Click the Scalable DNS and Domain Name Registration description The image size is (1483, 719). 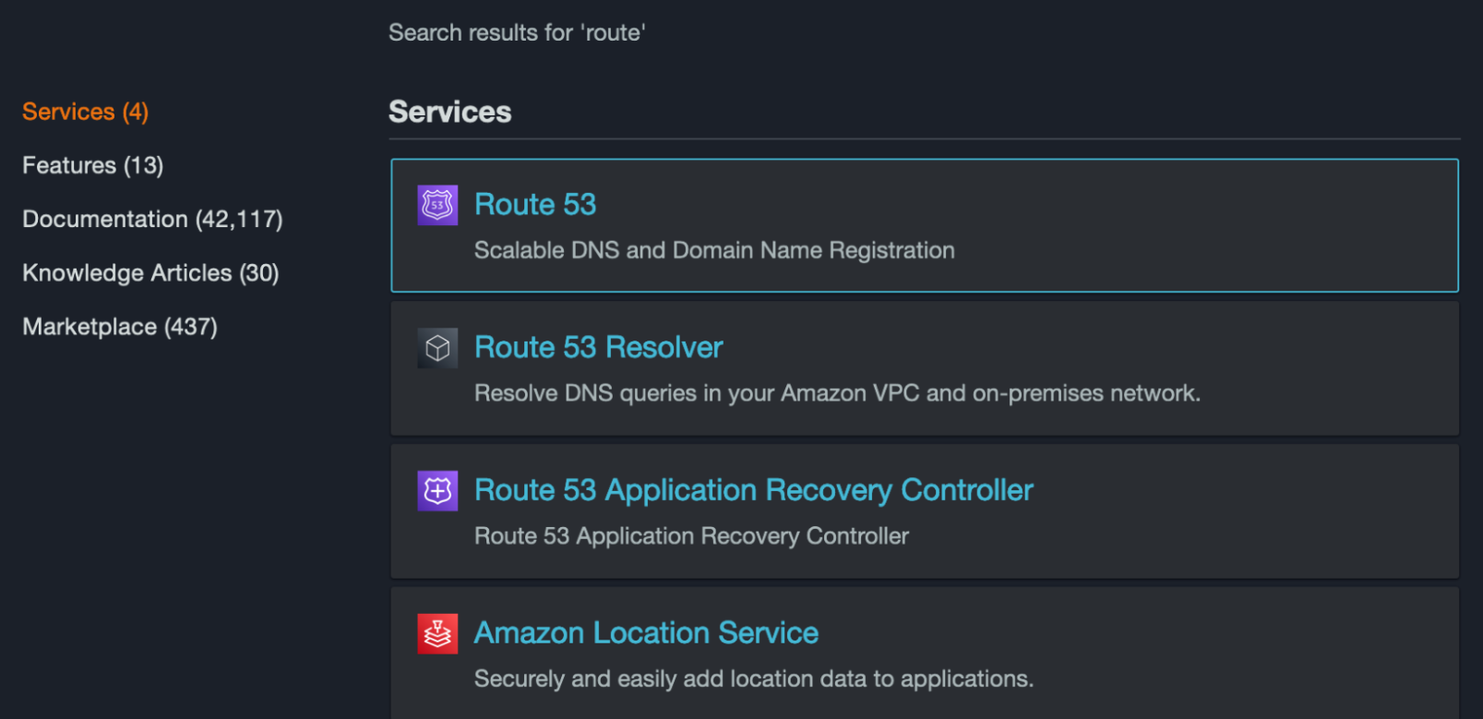(713, 250)
